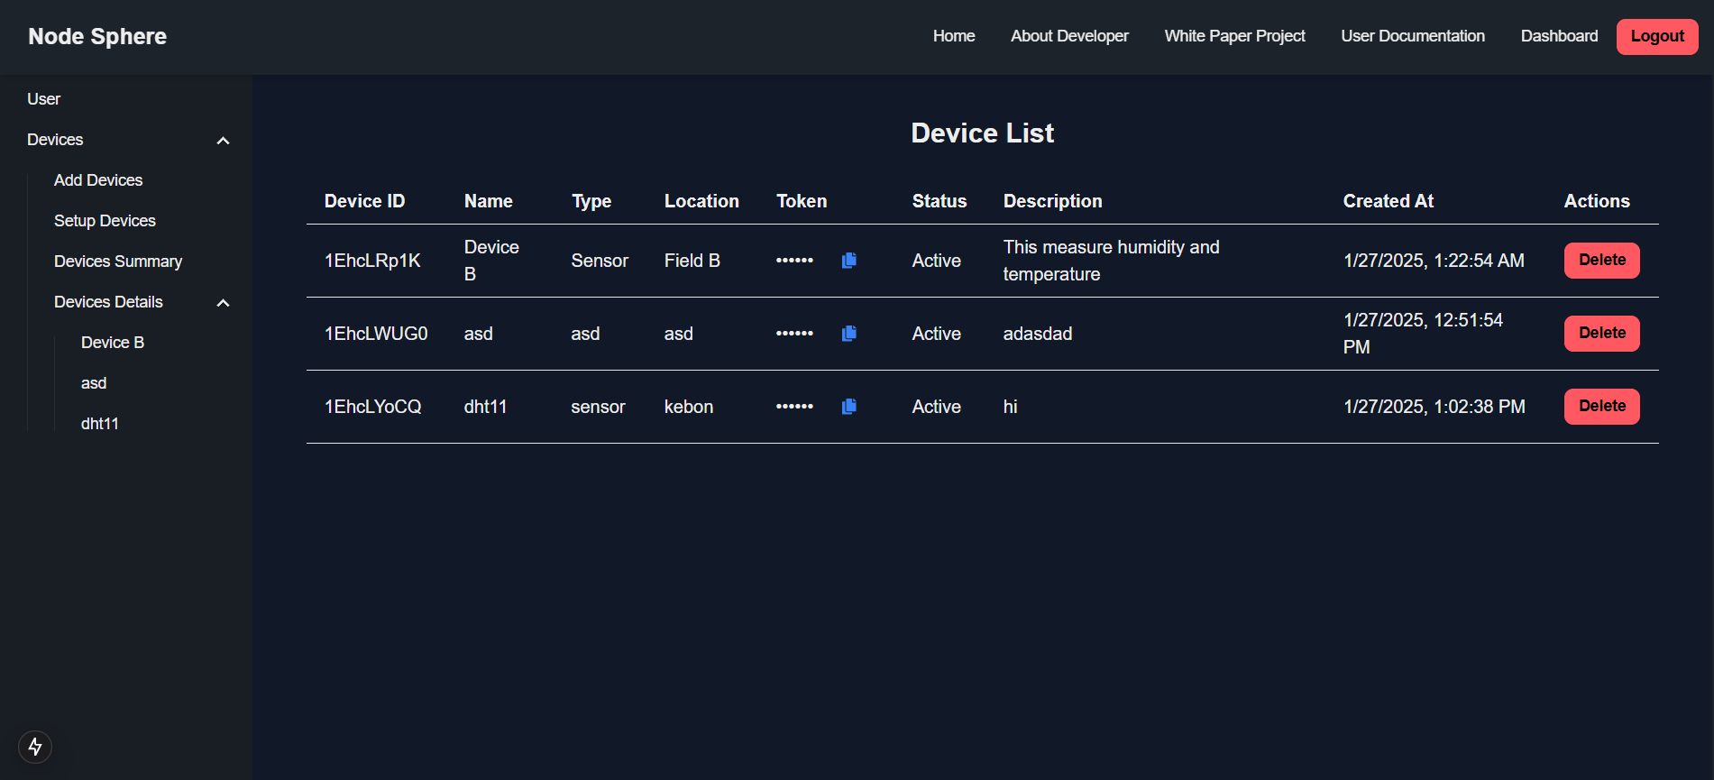Delete the asd device row
The image size is (1714, 780).
(x=1601, y=334)
